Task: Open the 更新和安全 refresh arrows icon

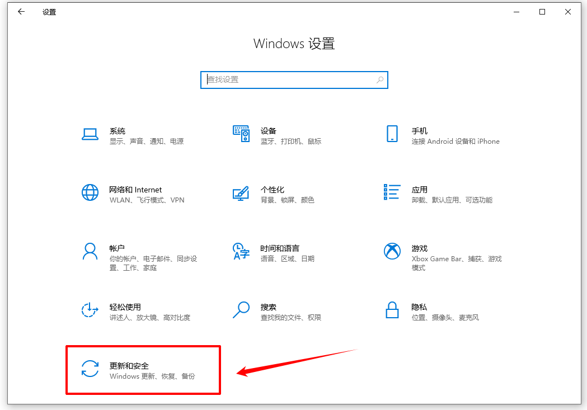Action: [90, 369]
